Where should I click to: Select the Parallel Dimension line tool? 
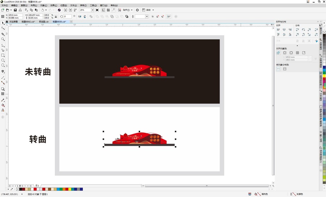[x=3, y=78]
